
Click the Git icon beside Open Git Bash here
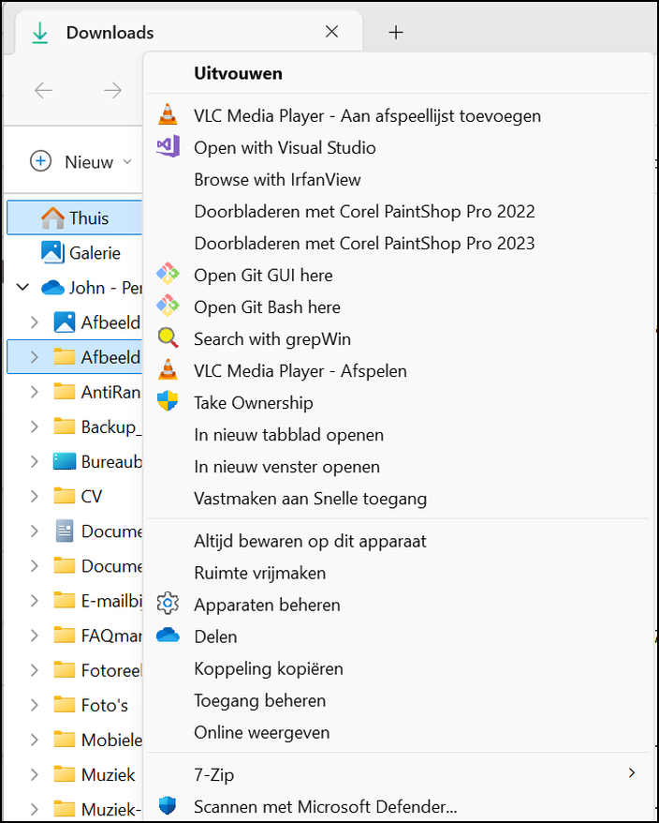tap(168, 307)
